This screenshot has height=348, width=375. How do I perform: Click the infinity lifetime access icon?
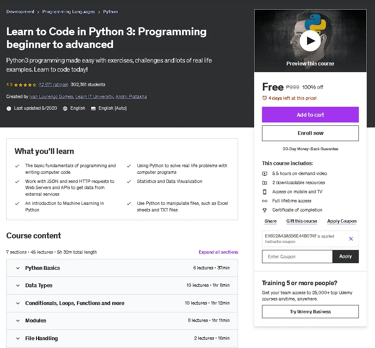coord(264,201)
